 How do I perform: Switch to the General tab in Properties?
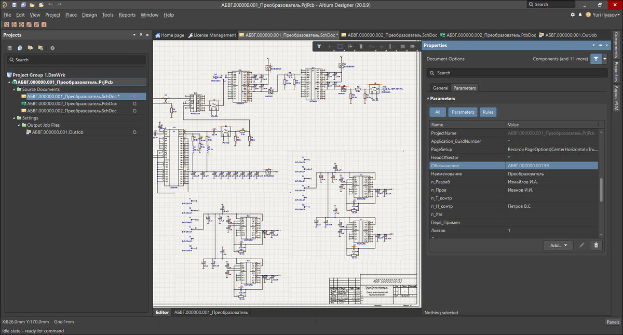pyautogui.click(x=440, y=88)
